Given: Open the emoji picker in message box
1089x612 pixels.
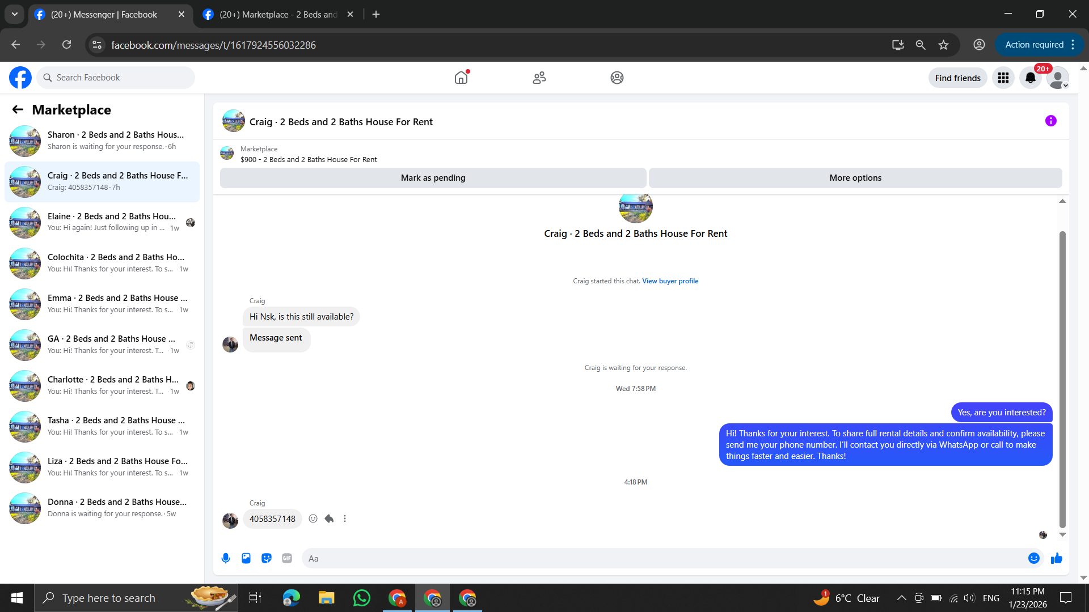Looking at the screenshot, I should 1033,558.
